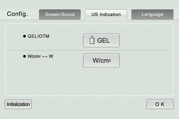179x119 pixels.
Task: Click the blank space between Initialization and OK
Action: [89, 104]
